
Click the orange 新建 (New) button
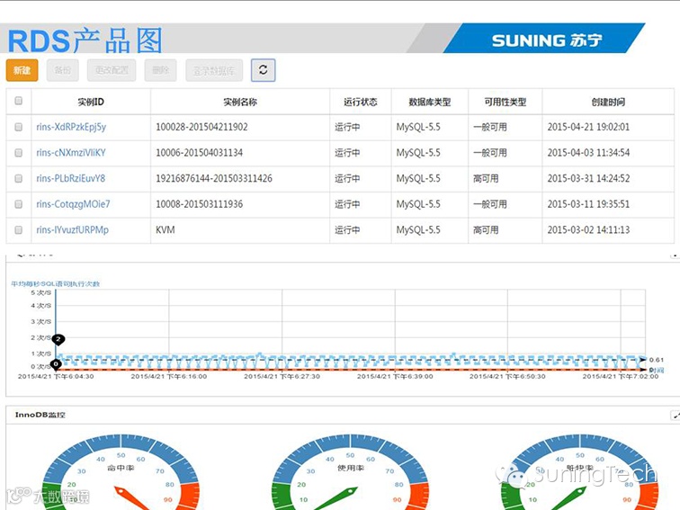[x=22, y=70]
